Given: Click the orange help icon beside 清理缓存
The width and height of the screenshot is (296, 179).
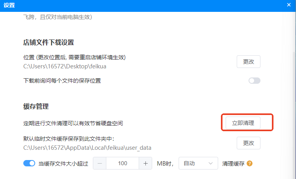Looking at the screenshot, I should pyautogui.click(x=250, y=163).
